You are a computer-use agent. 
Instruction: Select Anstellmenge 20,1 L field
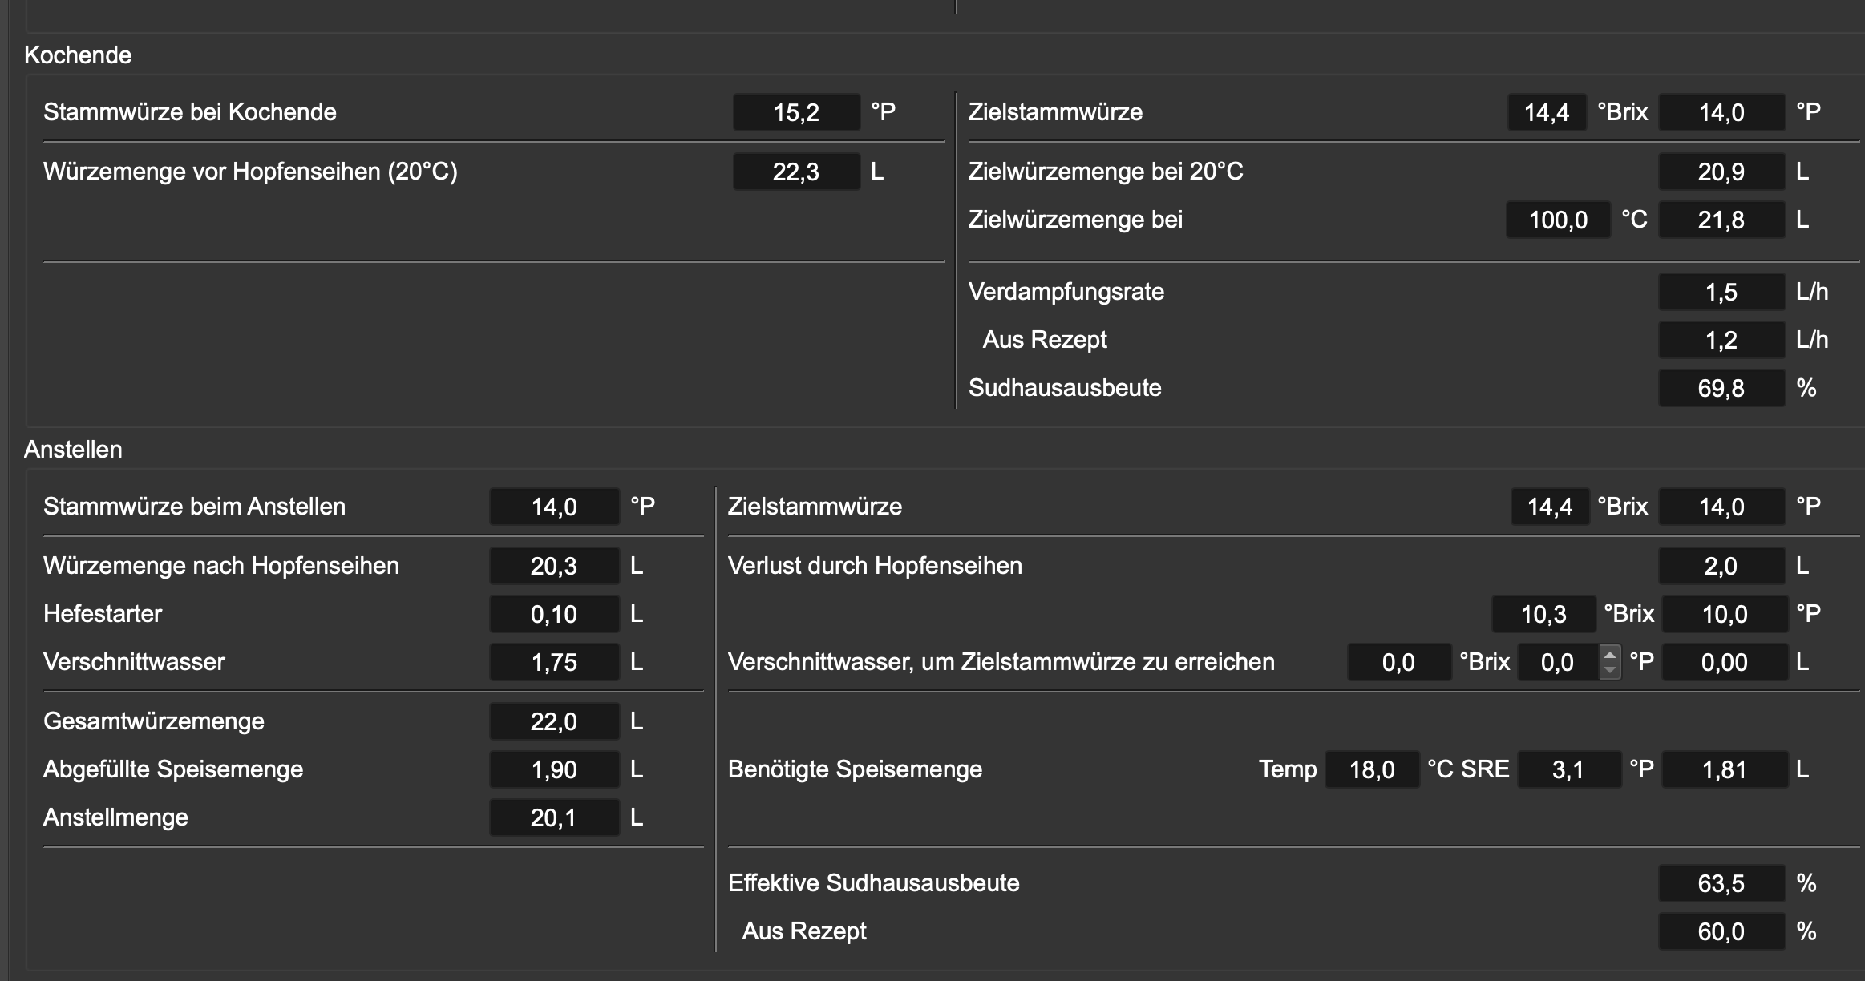(554, 817)
